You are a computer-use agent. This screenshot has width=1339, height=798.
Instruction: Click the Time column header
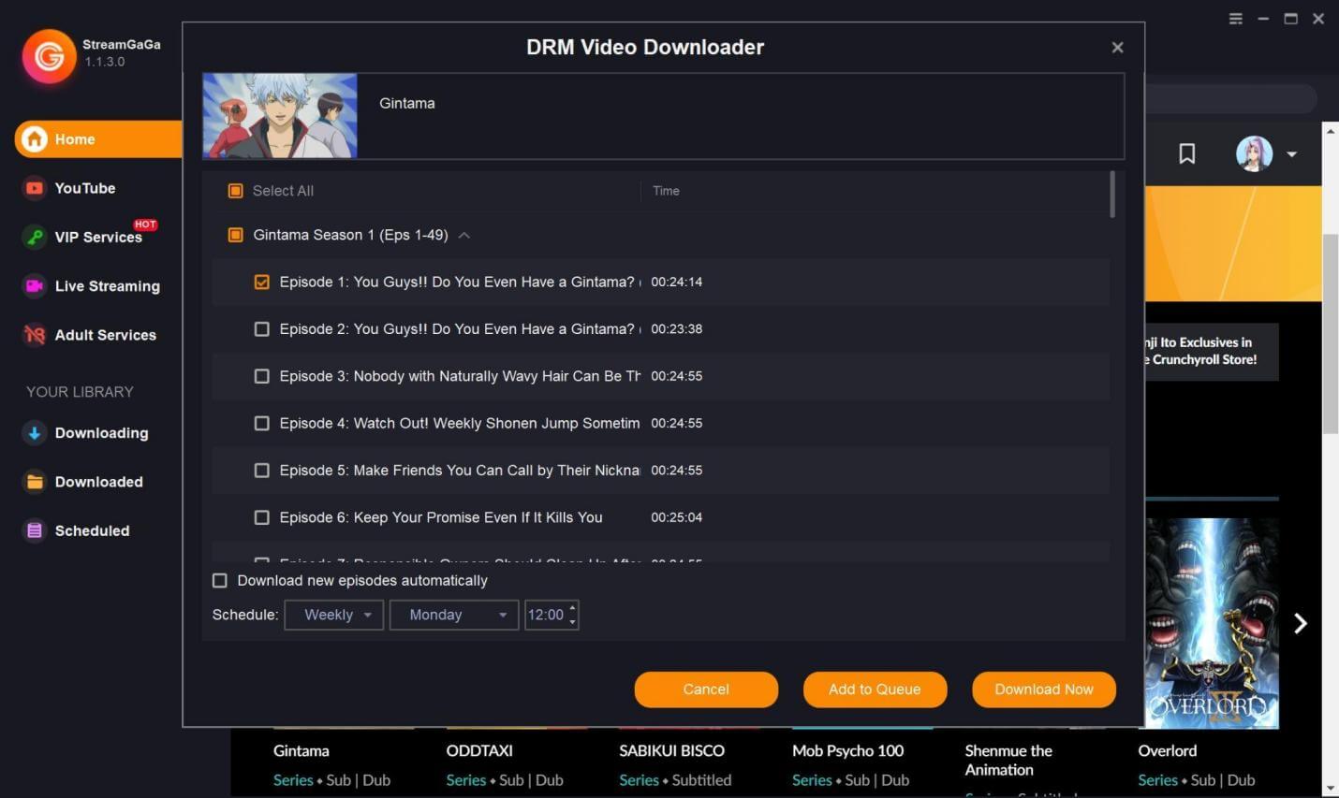(x=666, y=191)
